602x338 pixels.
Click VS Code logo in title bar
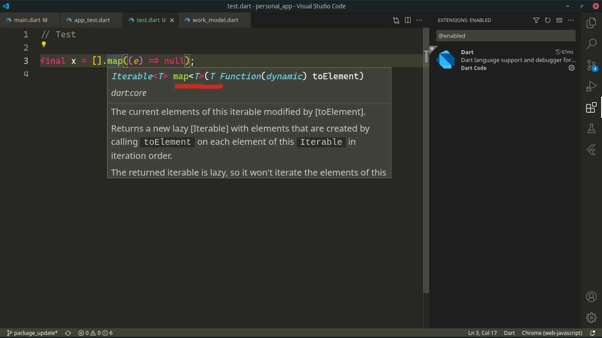tap(6, 6)
